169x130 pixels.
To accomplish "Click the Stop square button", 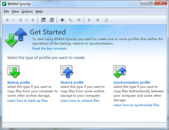I will [98, 20].
